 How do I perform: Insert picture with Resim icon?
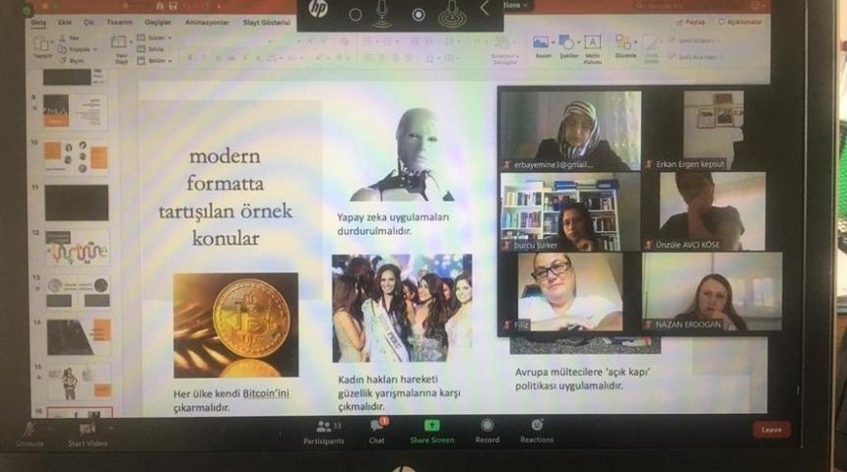pos(541,42)
